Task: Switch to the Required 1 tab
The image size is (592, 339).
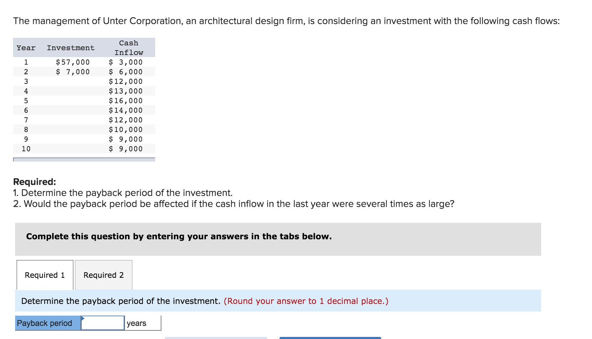Action: click(x=44, y=275)
